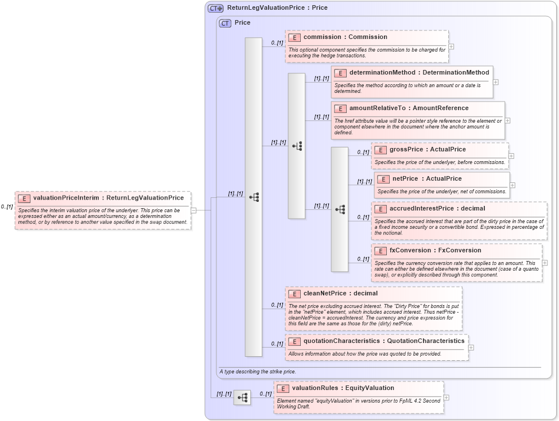559x421 pixels.
Task: Click the accruedInterestPrice element icon
Action: pyautogui.click(x=379, y=208)
